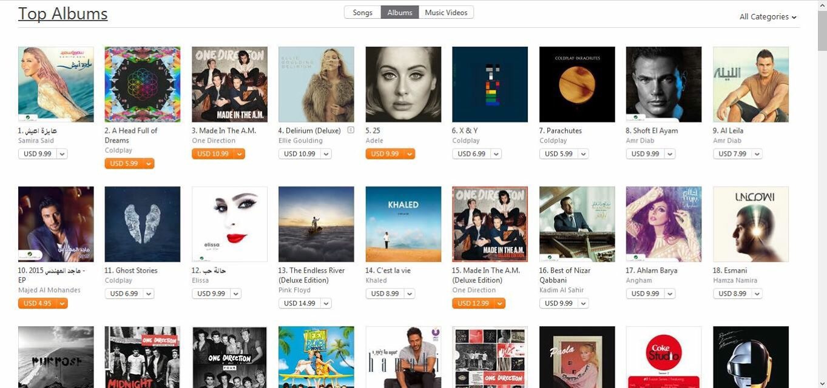Open the dropdown arrow next to the Esmani USD 8.99 price
The image size is (827, 388).
pyautogui.click(x=757, y=294)
